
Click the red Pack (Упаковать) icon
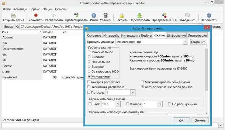pyautogui.click(x=36, y=15)
